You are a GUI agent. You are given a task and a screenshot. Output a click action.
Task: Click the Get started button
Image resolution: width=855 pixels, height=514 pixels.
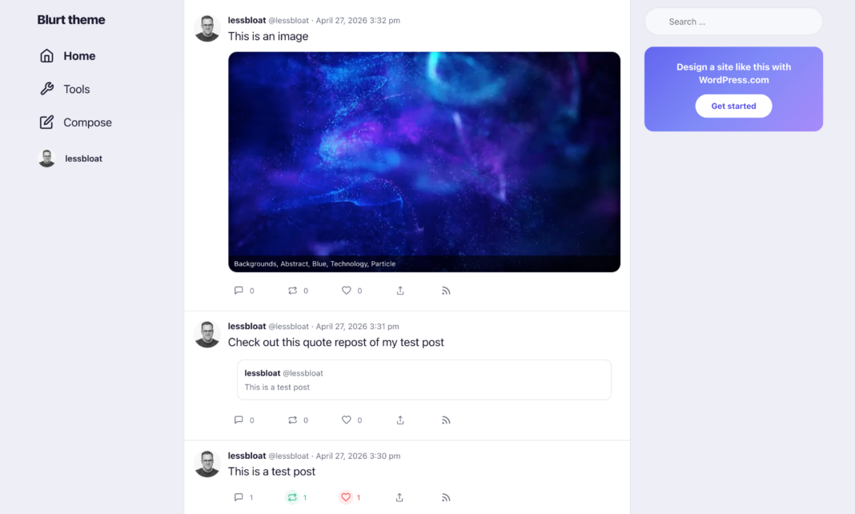733,106
